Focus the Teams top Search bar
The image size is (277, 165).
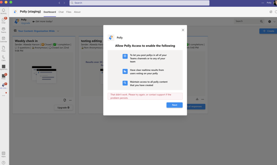point(139,3)
